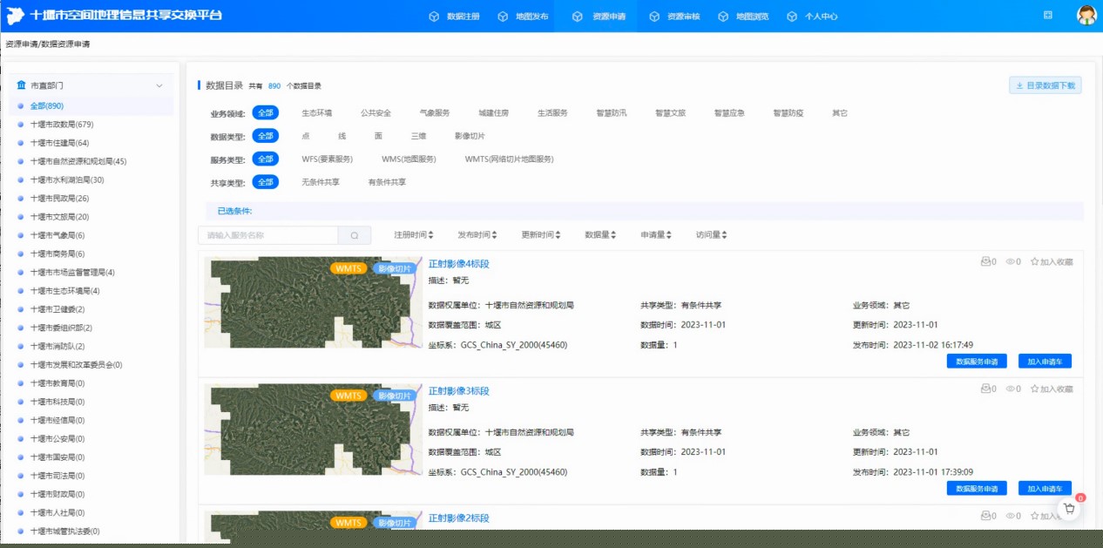Click 数据服务申请 for 正射影像4标段
The width and height of the screenshot is (1103, 548).
pyautogui.click(x=977, y=362)
